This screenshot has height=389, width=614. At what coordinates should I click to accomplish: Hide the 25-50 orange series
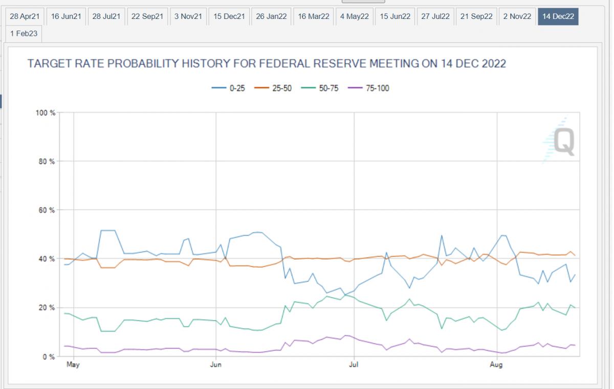[x=275, y=88]
